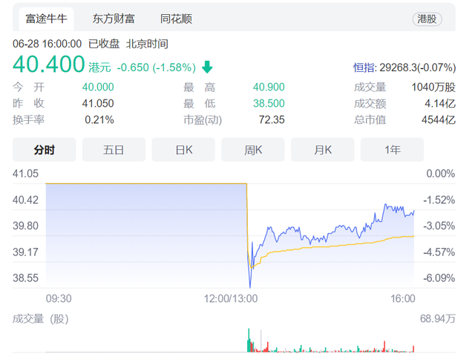Click the 市盈(动) 72.35 value

(271, 119)
